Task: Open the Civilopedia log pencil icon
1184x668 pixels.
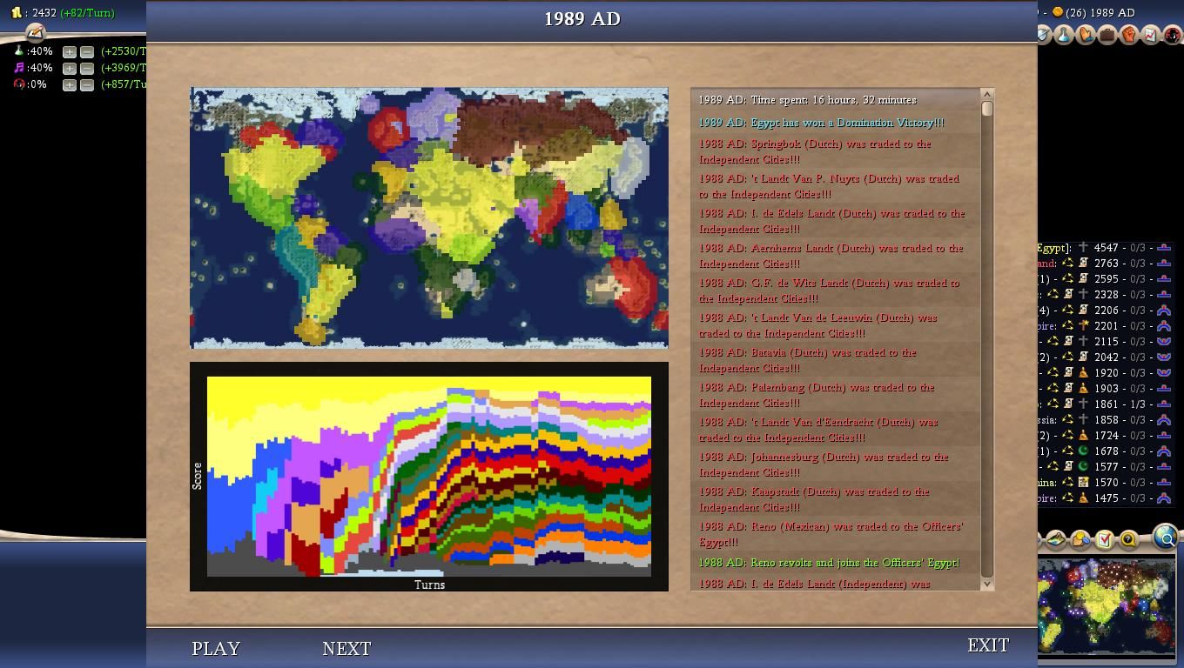Action: [x=35, y=33]
